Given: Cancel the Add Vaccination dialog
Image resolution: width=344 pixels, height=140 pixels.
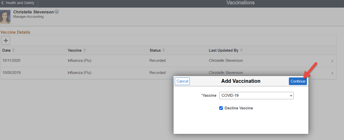Looking at the screenshot, I should tap(182, 81).
